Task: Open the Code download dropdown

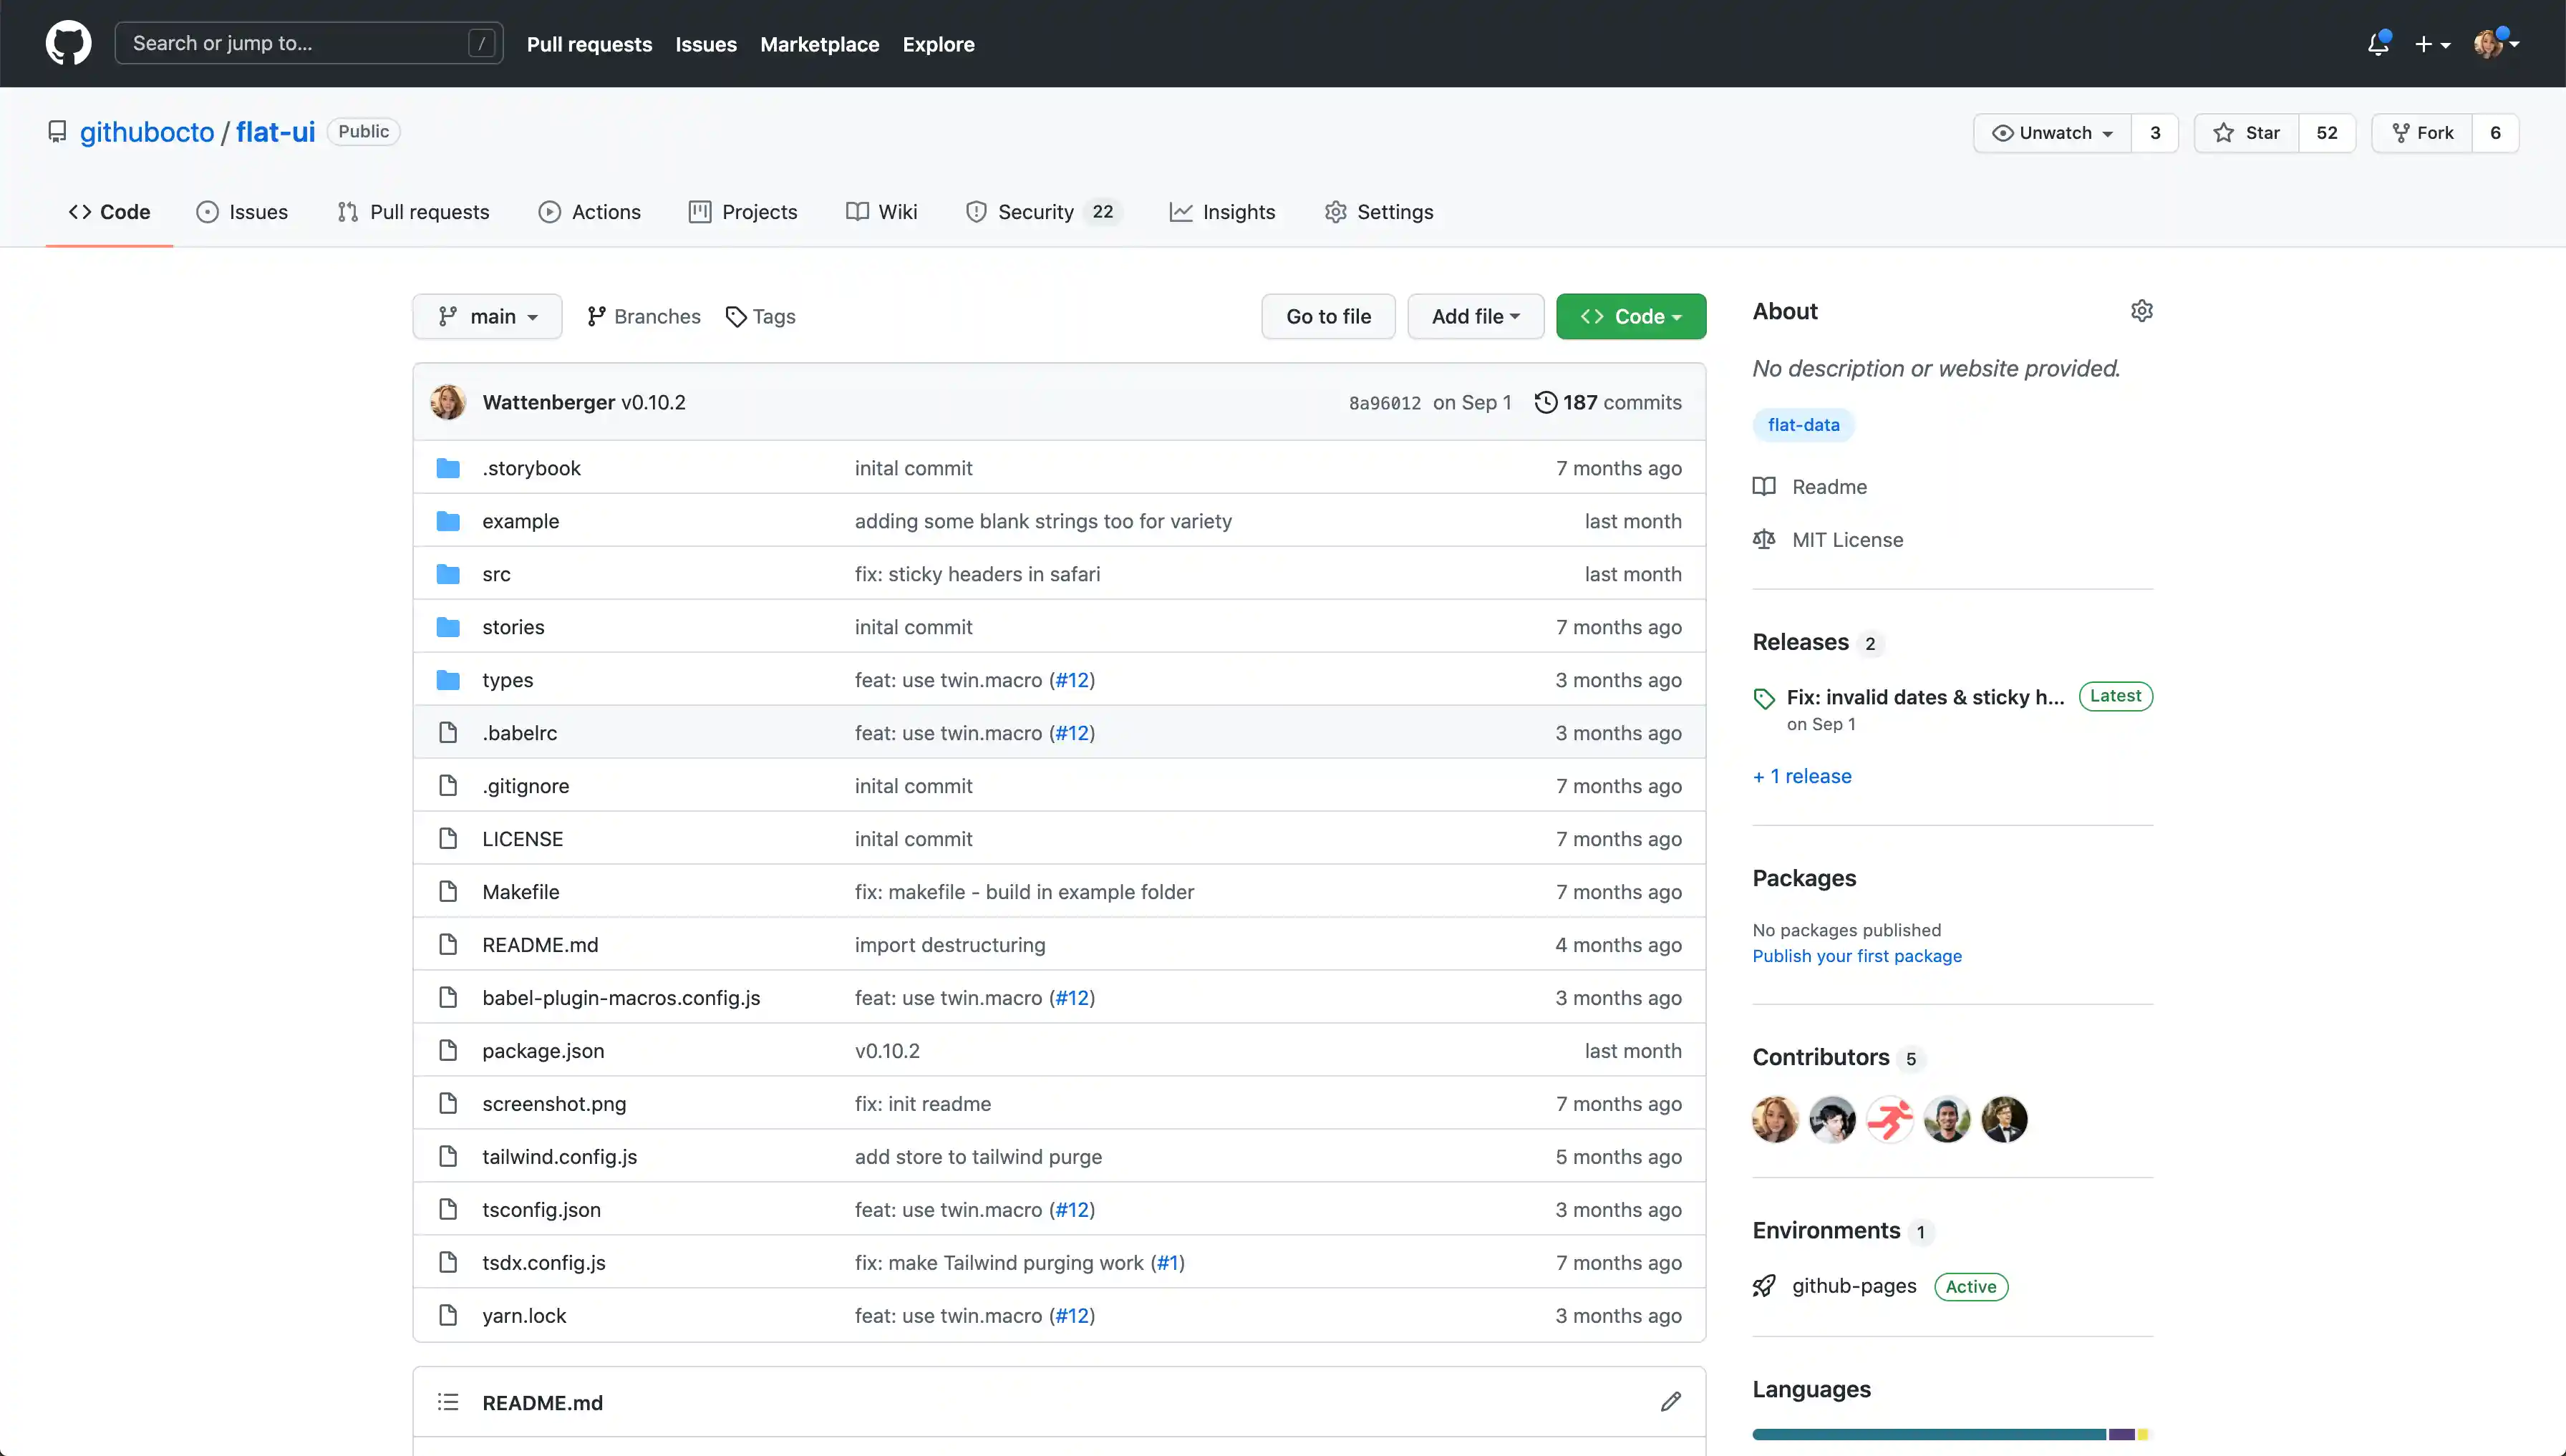Action: tap(1630, 316)
